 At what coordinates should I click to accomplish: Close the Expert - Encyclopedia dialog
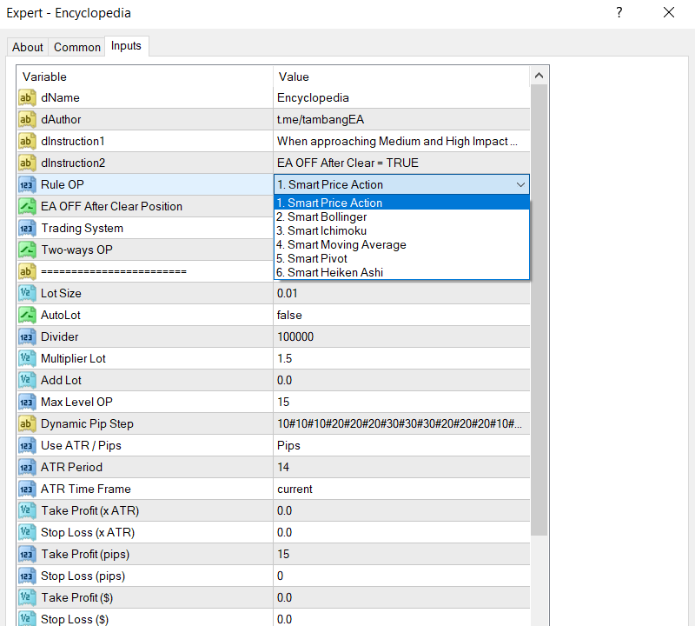coord(669,12)
